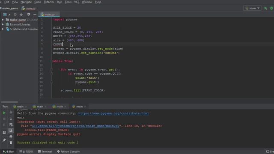
Task: Click the 'screen.fill(FRAME_COLOR)' editor line
Action: coord(83,90)
